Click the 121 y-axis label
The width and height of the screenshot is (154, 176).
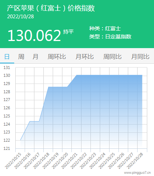click(x=7, y=148)
